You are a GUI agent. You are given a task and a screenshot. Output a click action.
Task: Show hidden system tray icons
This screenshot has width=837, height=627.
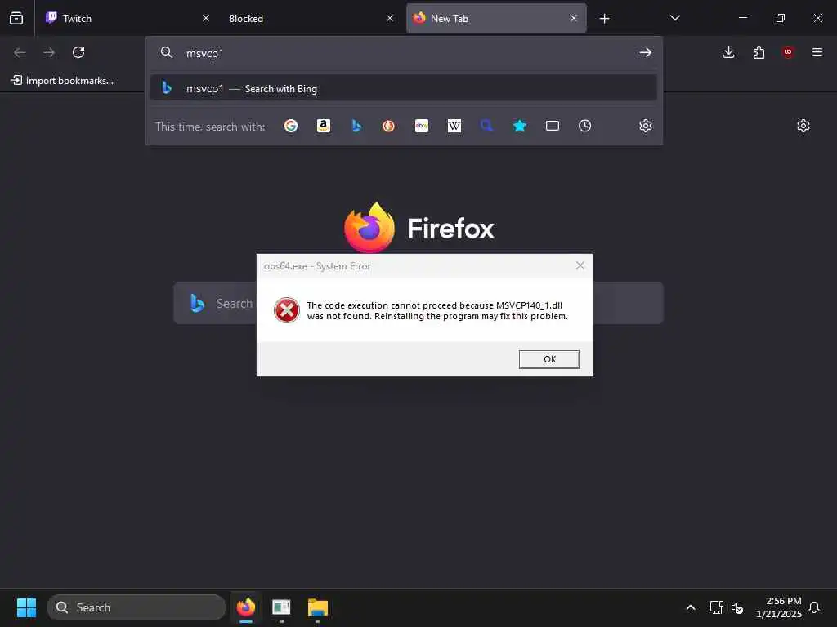click(x=690, y=607)
